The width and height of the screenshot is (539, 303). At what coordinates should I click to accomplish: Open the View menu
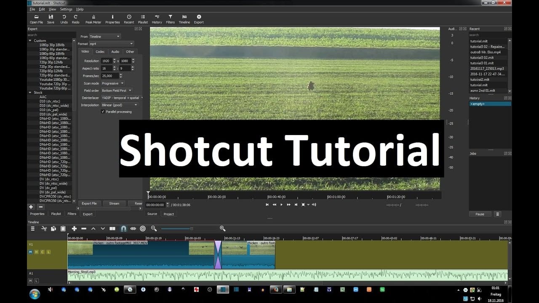(52, 9)
